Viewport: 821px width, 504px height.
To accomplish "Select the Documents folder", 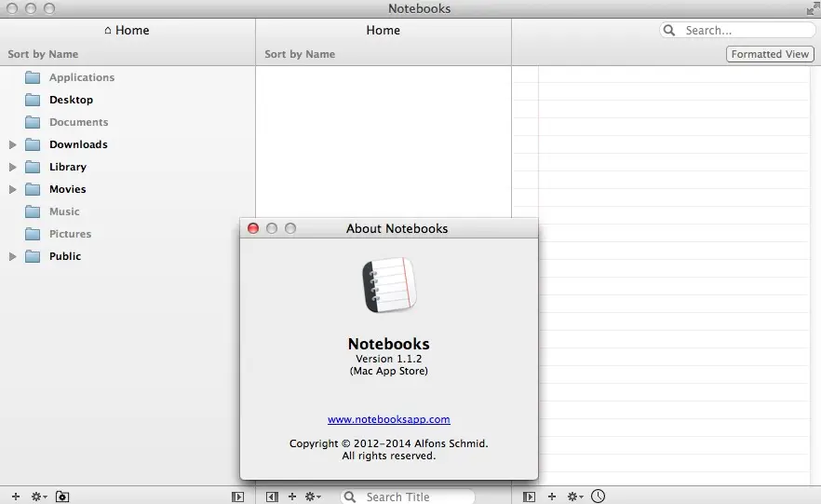I will pos(78,122).
